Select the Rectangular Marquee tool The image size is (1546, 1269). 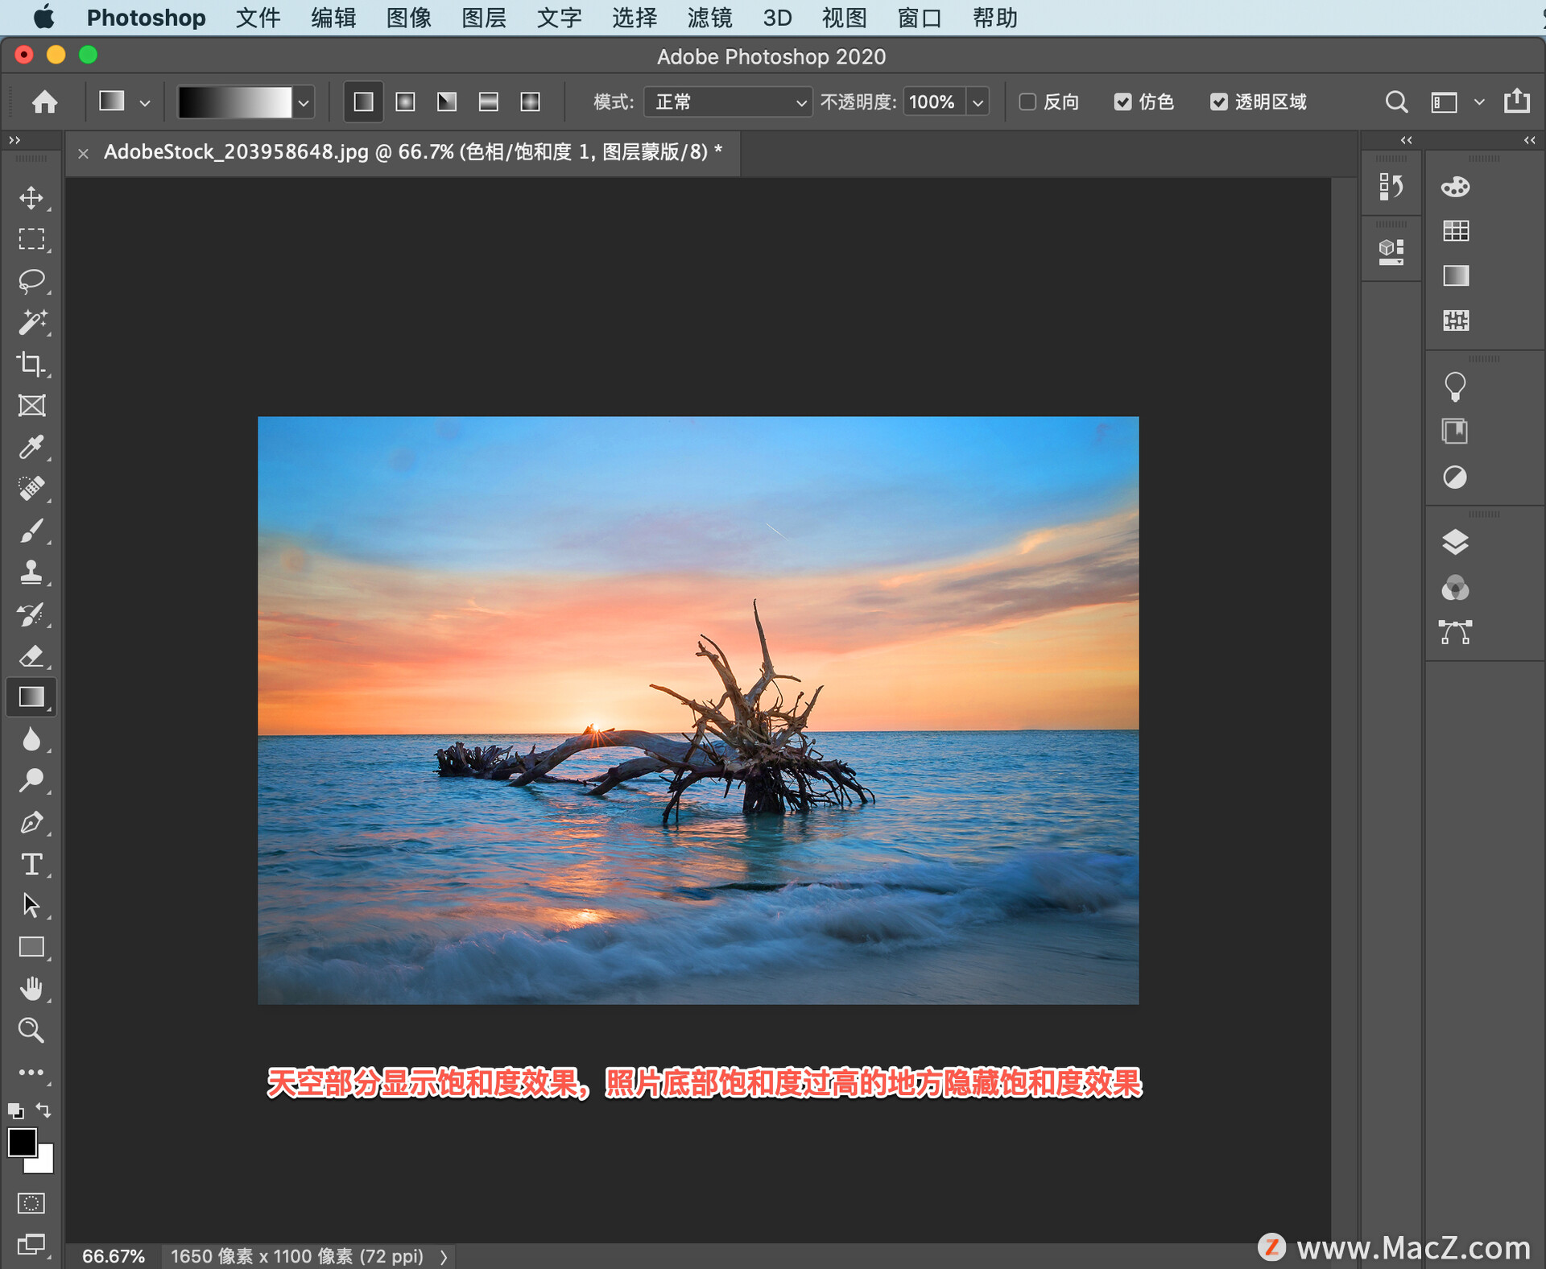click(x=31, y=239)
